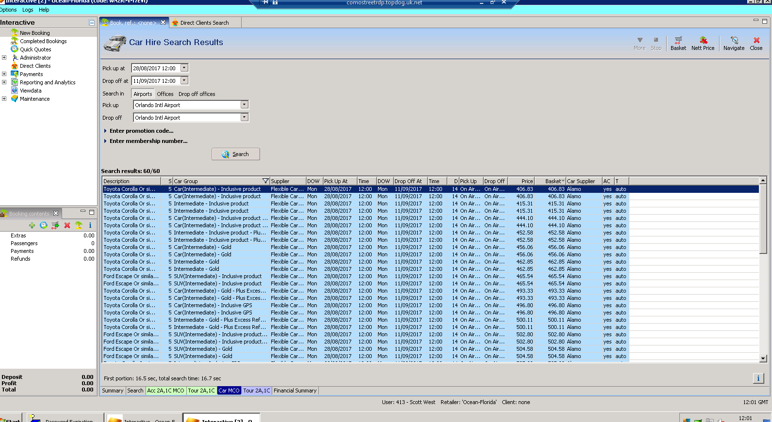
Task: Select the Drop off offices toggle
Action: [x=197, y=94]
